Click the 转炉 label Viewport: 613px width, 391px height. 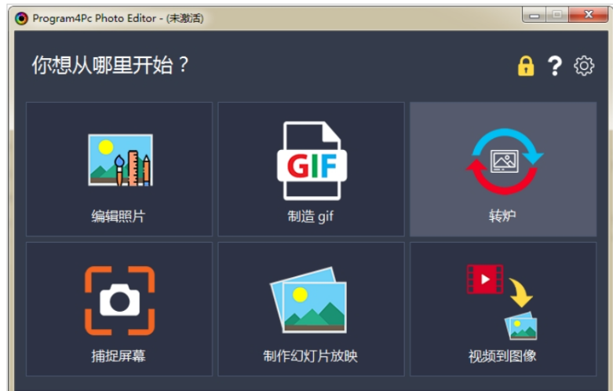tap(502, 216)
